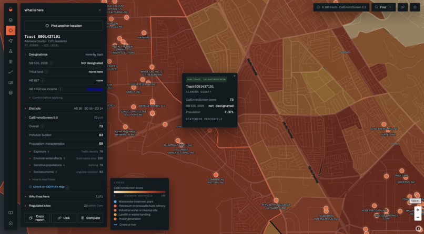Show info for AB 1550 low income
This screenshot has width=424, height=234.
pos(60,89)
